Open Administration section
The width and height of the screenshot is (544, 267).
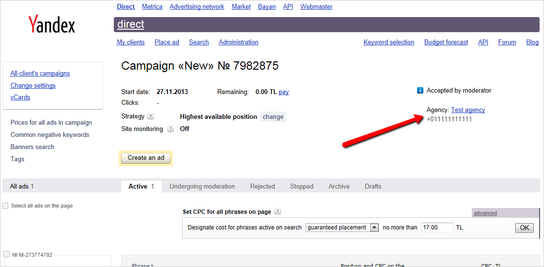point(238,42)
